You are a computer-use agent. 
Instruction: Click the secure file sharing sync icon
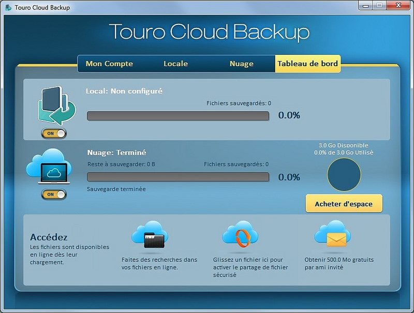(x=240, y=234)
